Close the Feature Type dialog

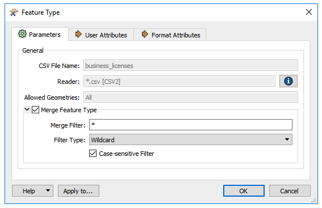click(x=308, y=12)
